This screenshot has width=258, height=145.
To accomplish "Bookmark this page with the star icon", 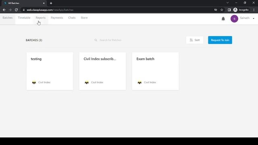I will coord(222,10).
